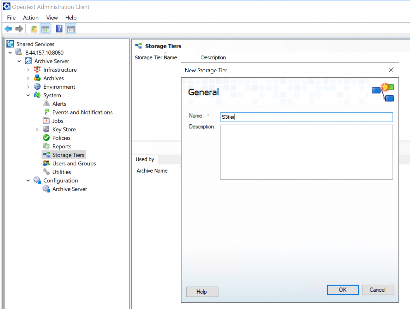Screen dimensions: 410x309
Task: Switch to the Used by tab
Action: coord(145,159)
